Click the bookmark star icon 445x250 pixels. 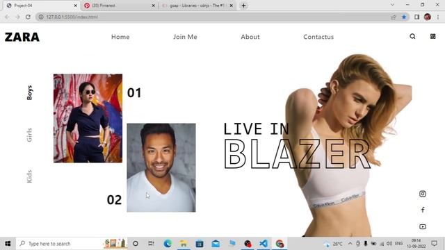(404, 17)
